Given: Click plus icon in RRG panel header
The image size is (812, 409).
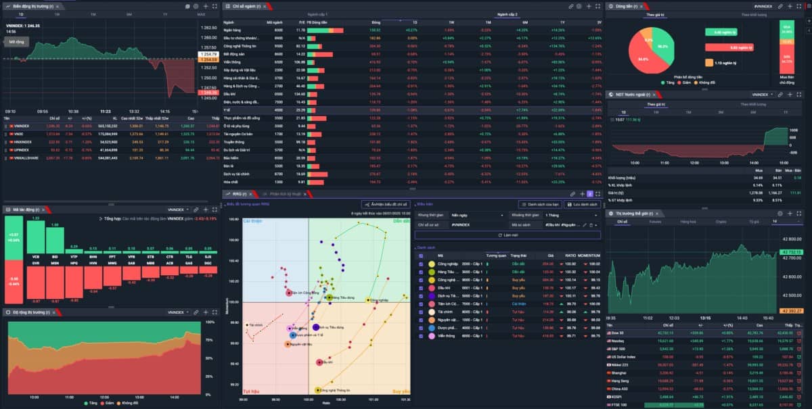Looking at the screenshot, I should click(582, 194).
